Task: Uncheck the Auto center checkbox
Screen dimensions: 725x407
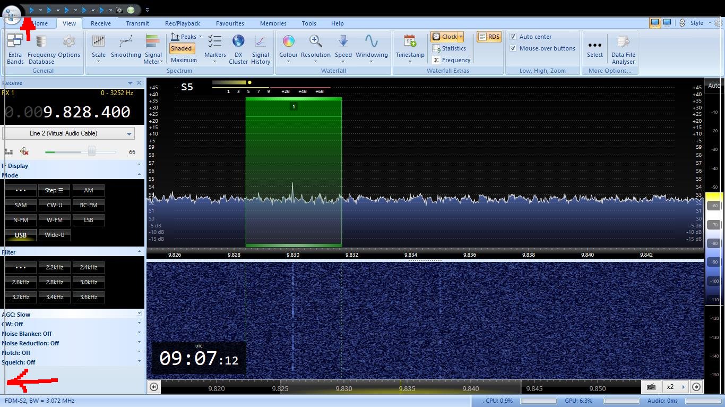Action: [513, 37]
